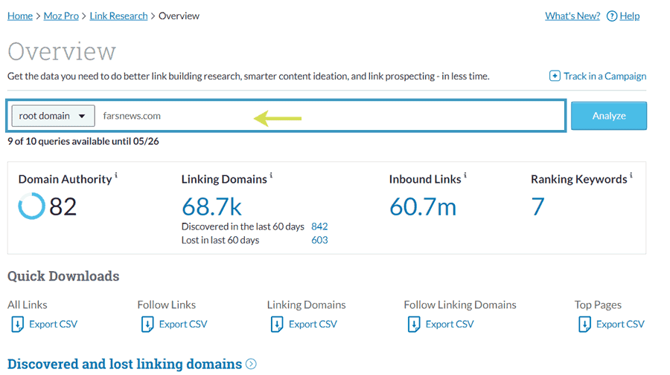670x375 pixels.
Task: Click the Domain Authority circular gauge
Action: point(31,206)
